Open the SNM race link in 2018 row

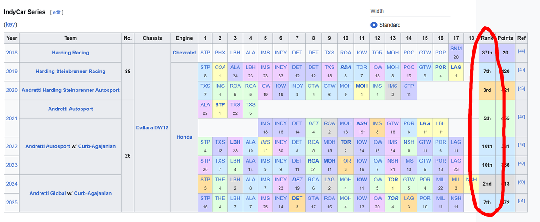(x=455, y=48)
